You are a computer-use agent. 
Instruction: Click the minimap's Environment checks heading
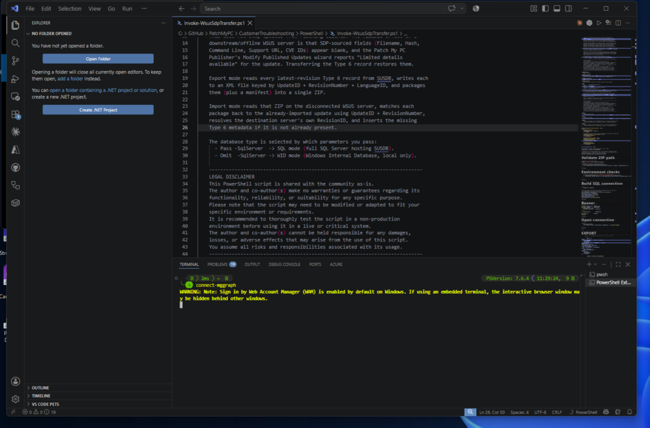600,171
